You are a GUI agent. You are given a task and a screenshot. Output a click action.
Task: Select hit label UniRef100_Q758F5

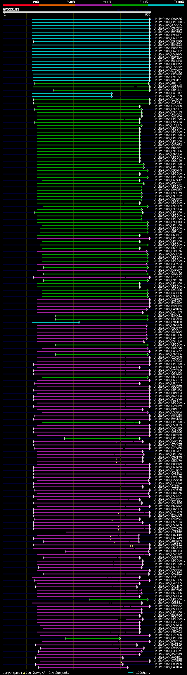click(x=168, y=661)
